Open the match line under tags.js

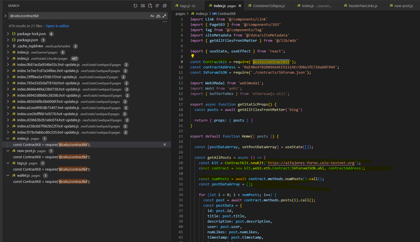(51, 169)
